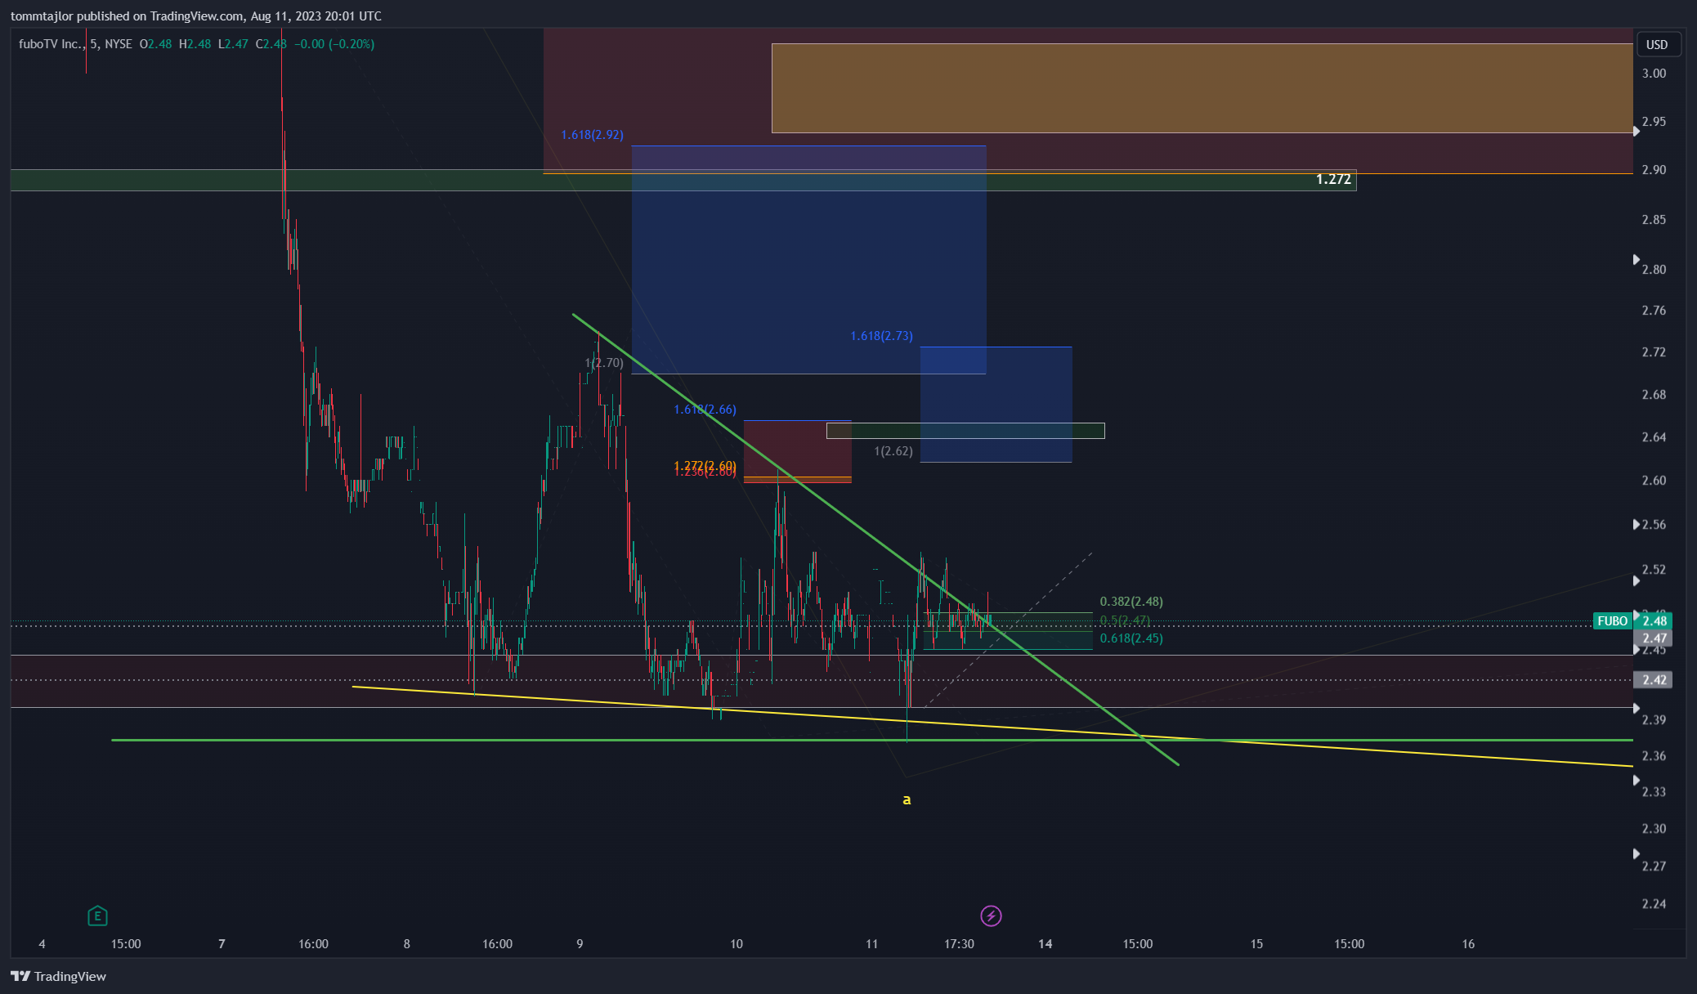Click the yellow wave label a

tap(907, 799)
